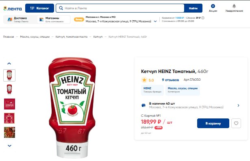250x161 pixels.
Task: Click the info icon next to Сборка 39 ₽
Action: point(203,18)
